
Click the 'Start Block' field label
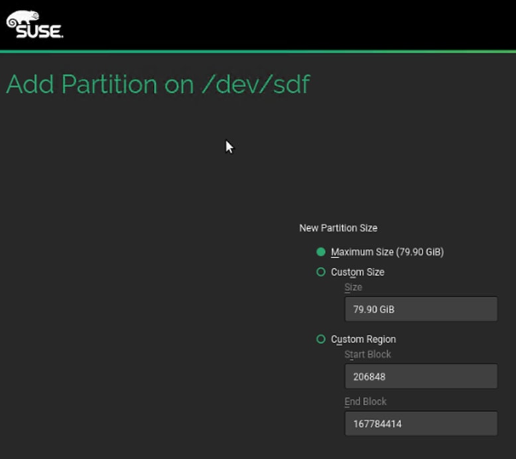click(x=367, y=354)
